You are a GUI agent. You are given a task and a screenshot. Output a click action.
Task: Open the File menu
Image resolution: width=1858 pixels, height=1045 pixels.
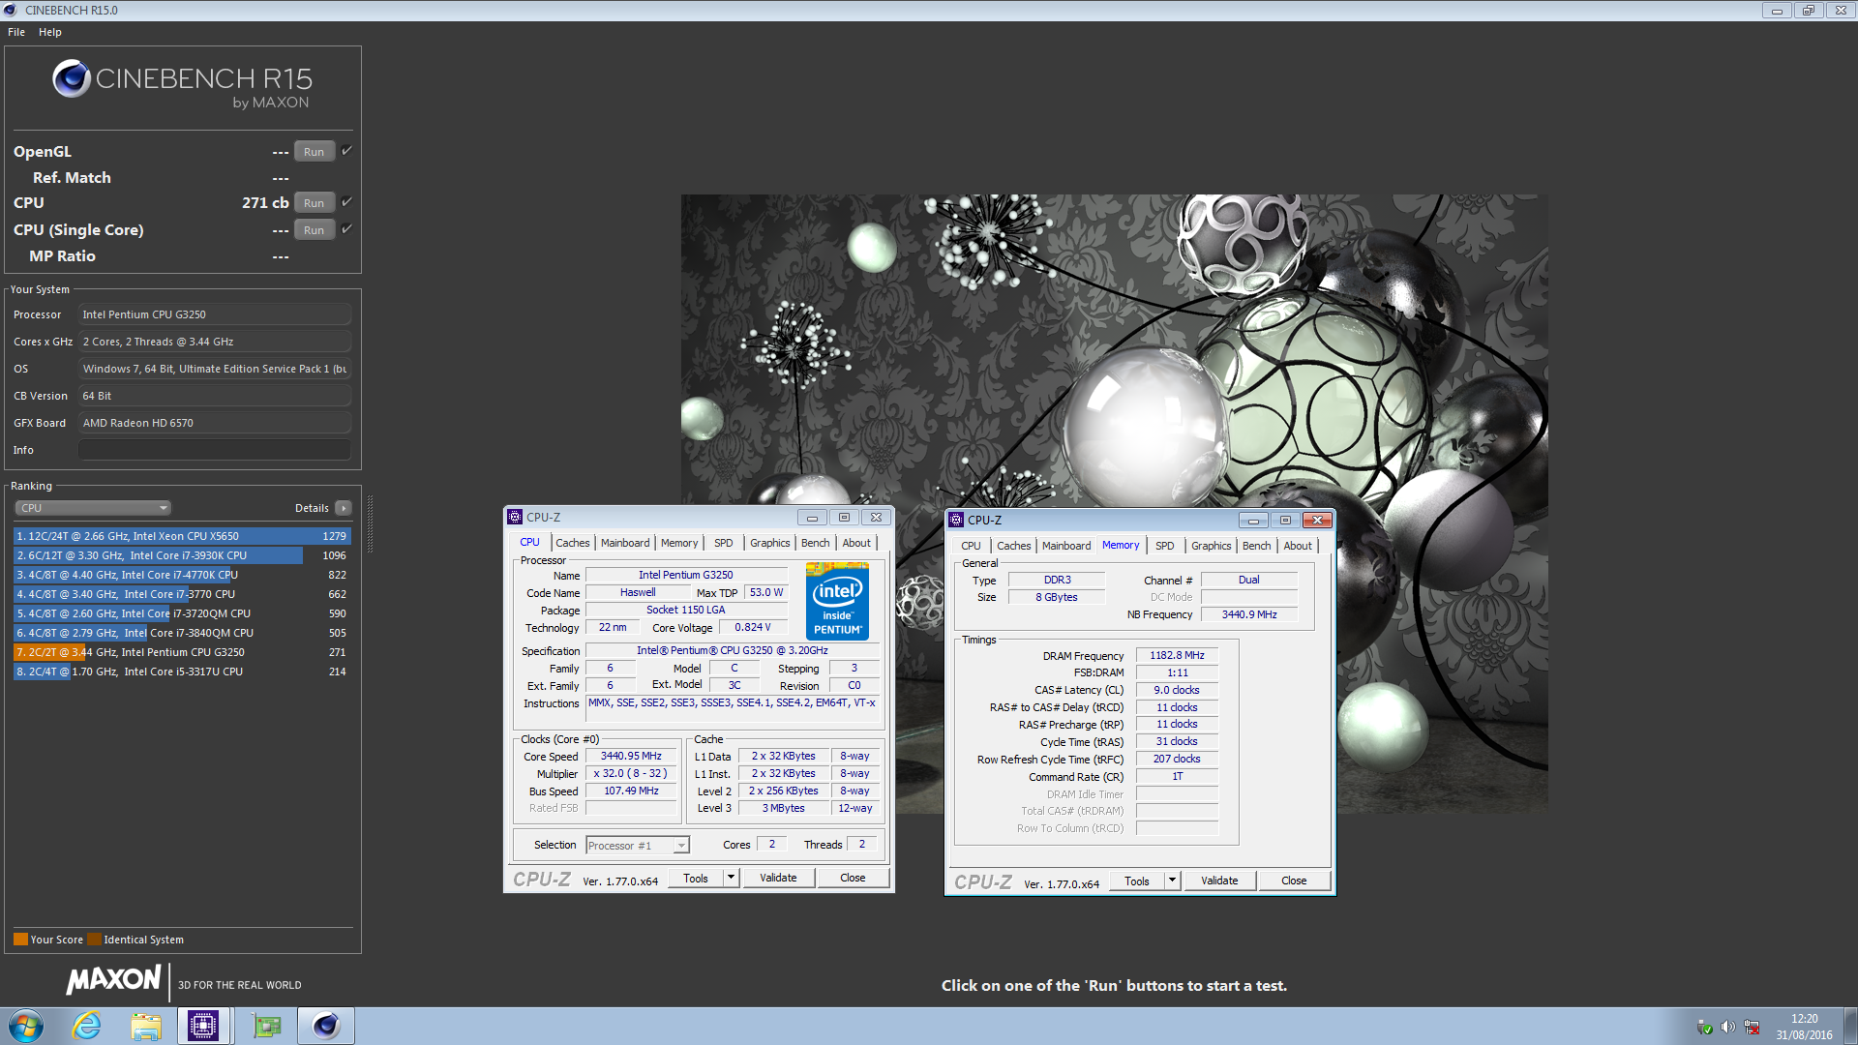coord(16,32)
